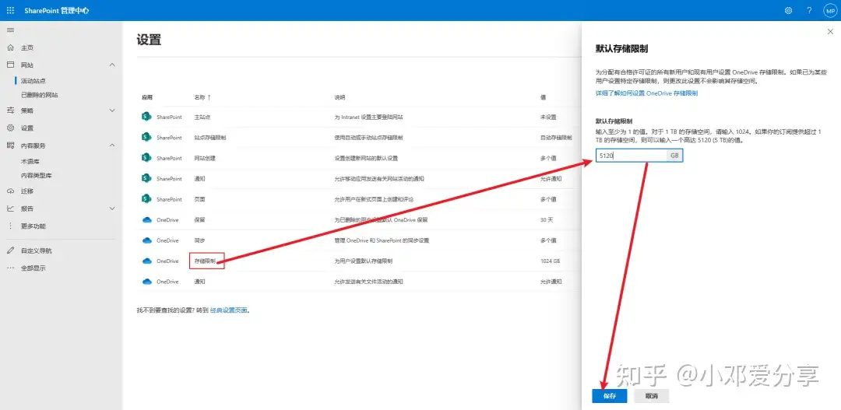Click the OneDrive cloud icon in 存储限制 row

point(147,261)
